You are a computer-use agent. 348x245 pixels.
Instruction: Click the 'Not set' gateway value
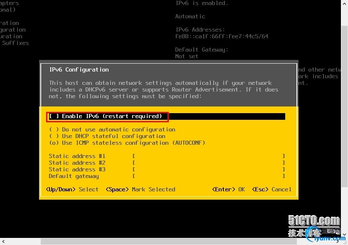click(187, 56)
